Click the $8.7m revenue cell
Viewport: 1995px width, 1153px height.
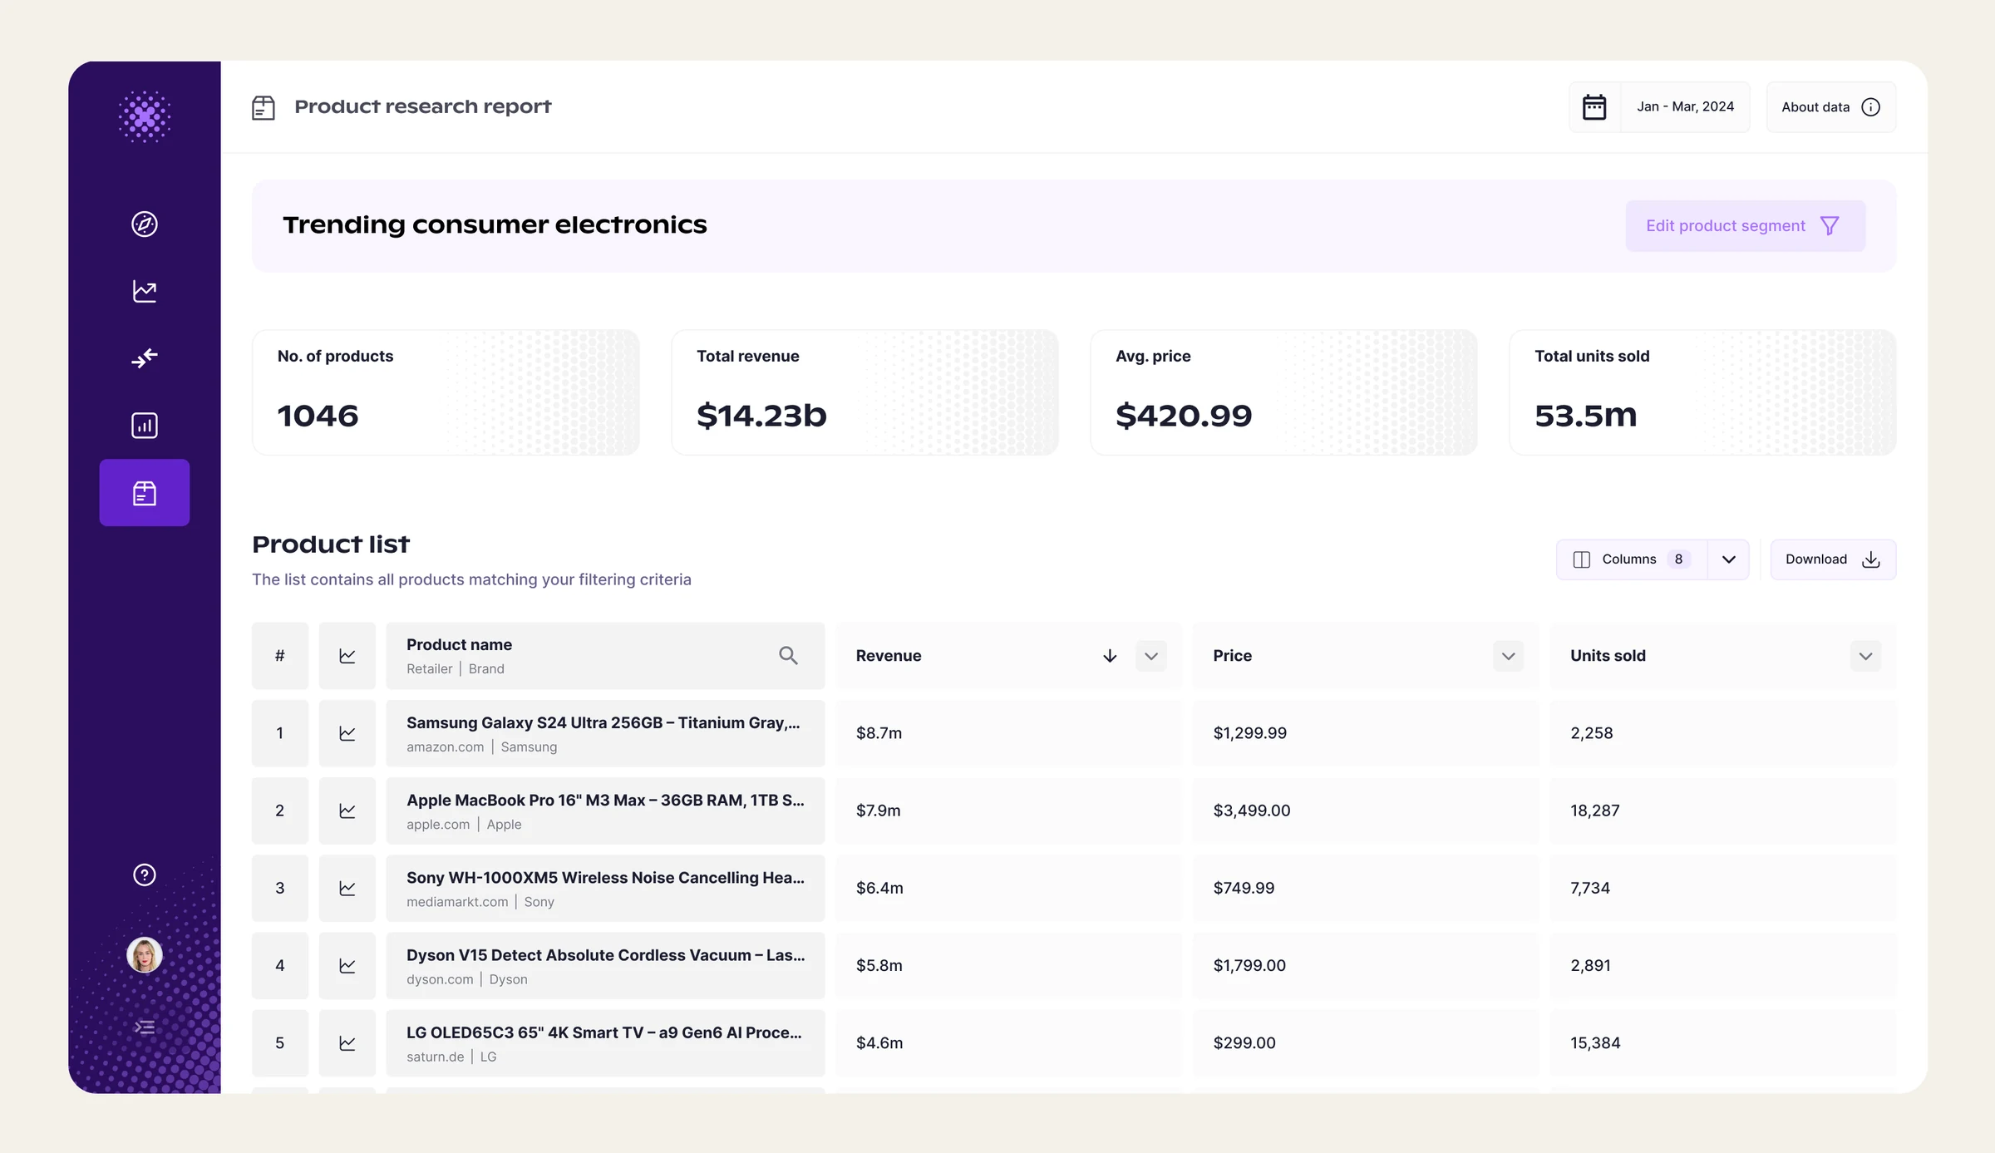(x=1008, y=733)
